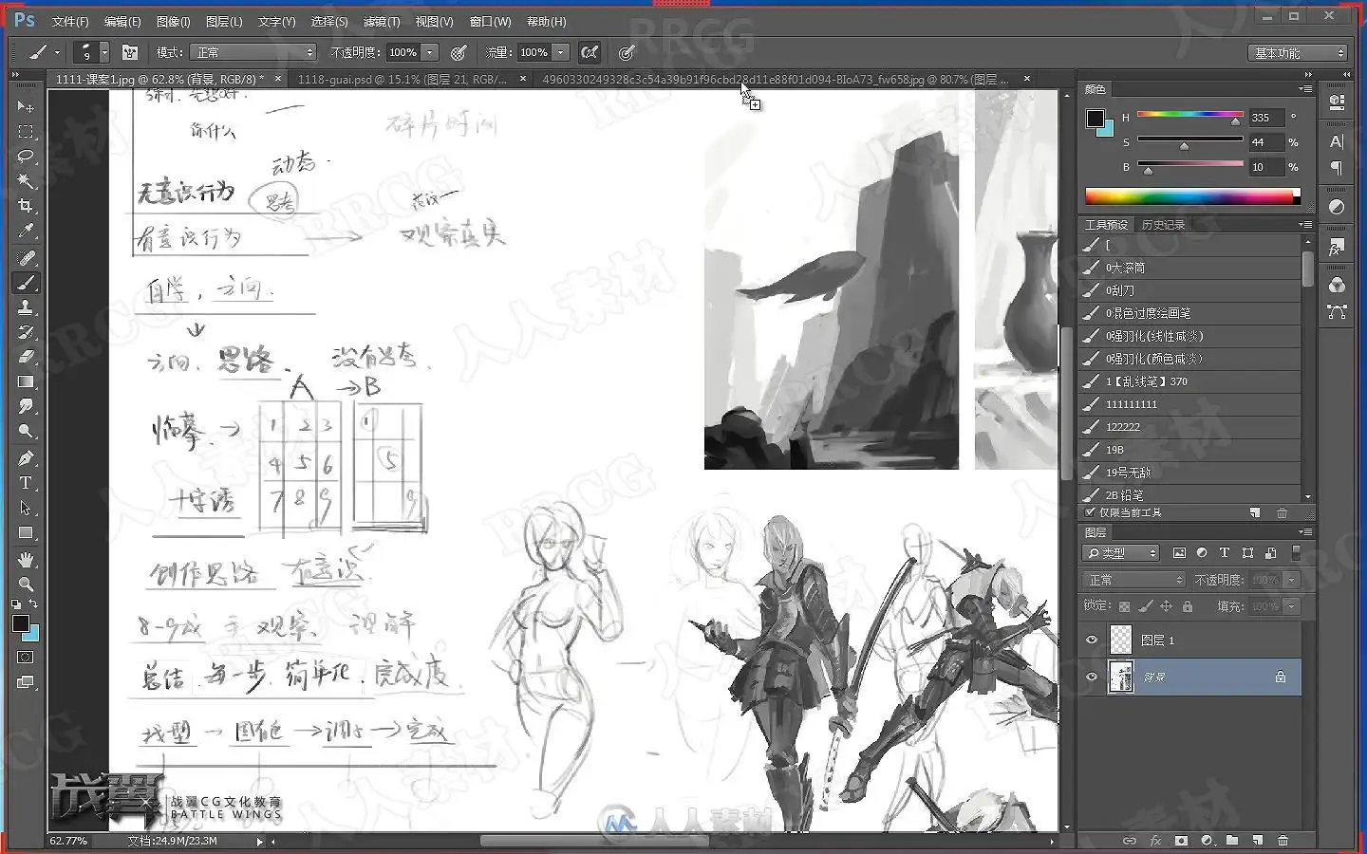
Task: Select the Lasso tool
Action: click(x=26, y=156)
